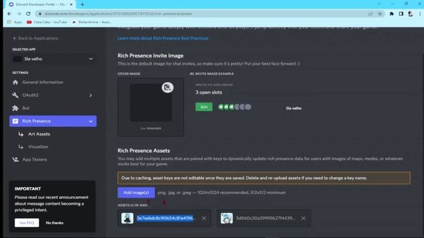Open the BetterAnime bookmark
This screenshot has width=424, height=238.
[91, 22]
